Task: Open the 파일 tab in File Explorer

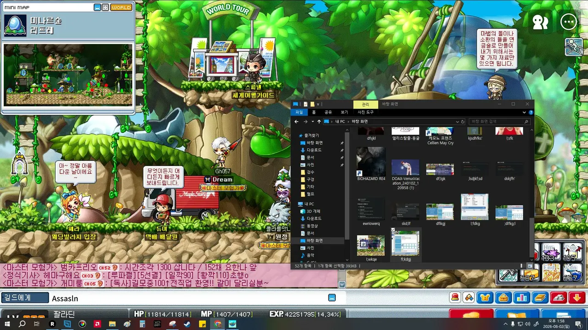Action: tap(299, 112)
